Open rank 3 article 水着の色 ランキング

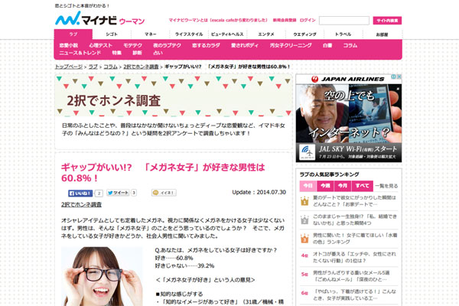(355, 239)
